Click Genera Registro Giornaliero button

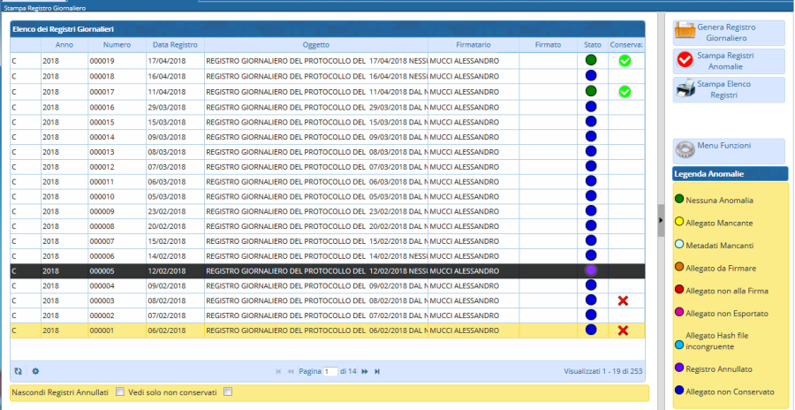point(729,33)
